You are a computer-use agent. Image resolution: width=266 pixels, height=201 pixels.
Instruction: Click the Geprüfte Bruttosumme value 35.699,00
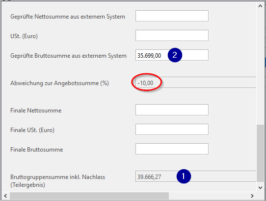[149, 56]
